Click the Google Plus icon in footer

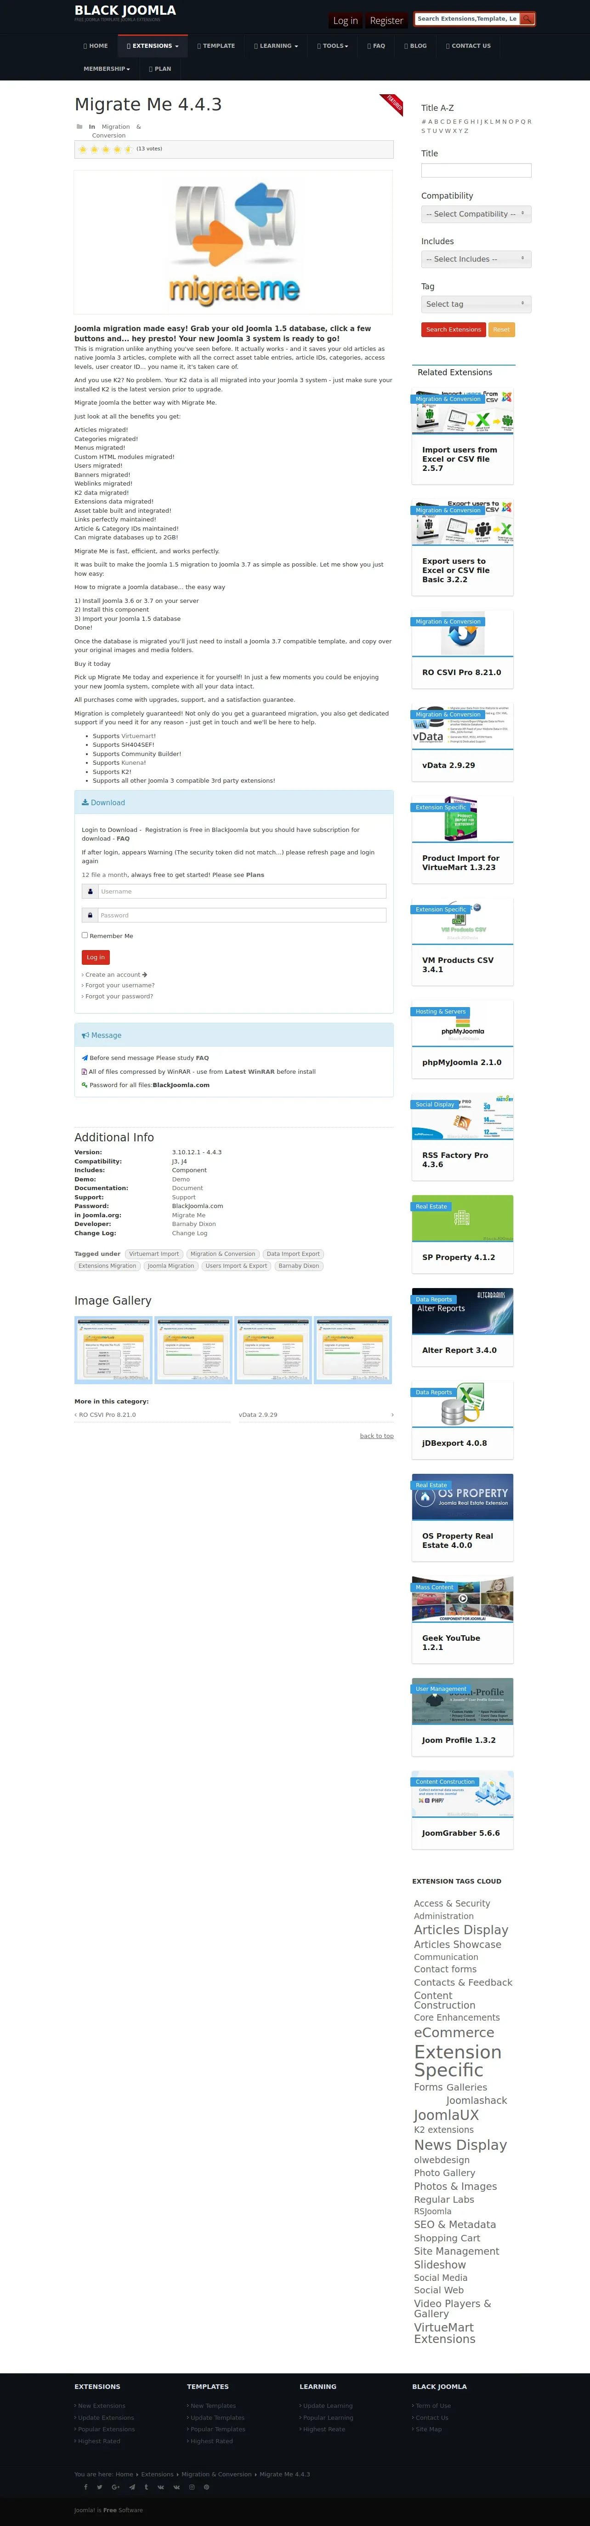tap(116, 2487)
